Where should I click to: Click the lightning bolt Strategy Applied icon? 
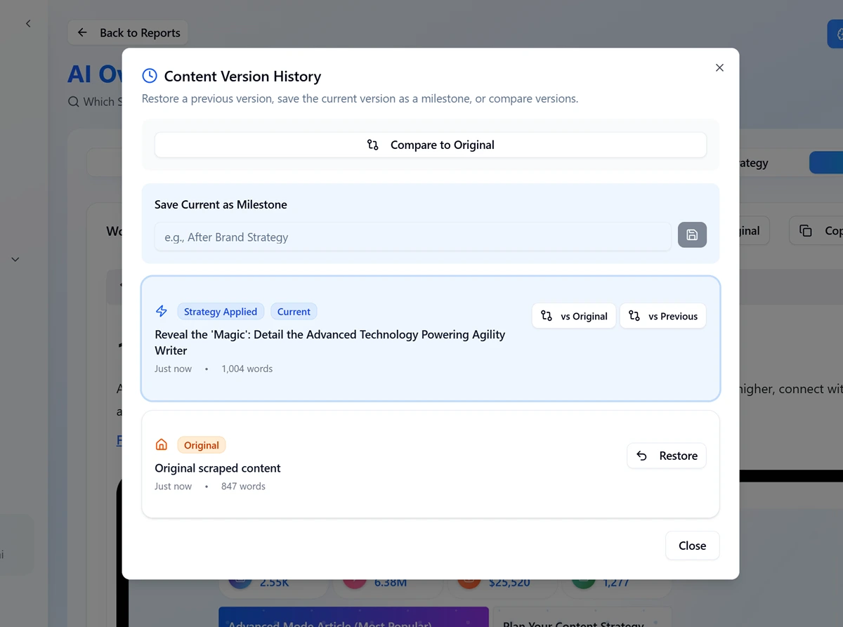(162, 311)
